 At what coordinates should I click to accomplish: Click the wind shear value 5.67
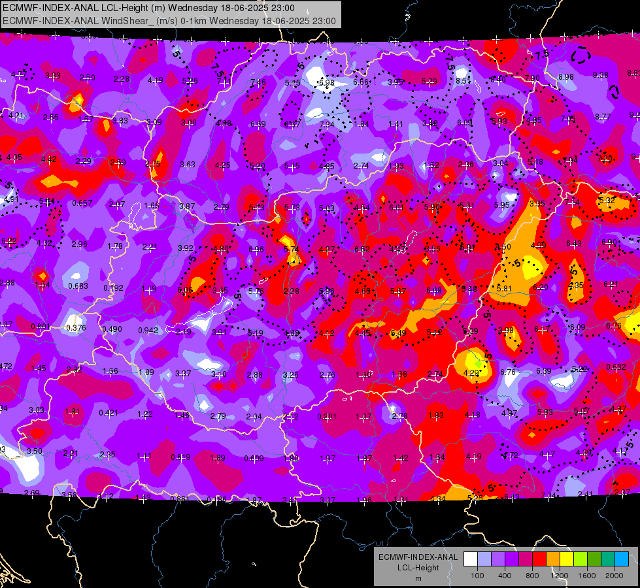click(398, 291)
